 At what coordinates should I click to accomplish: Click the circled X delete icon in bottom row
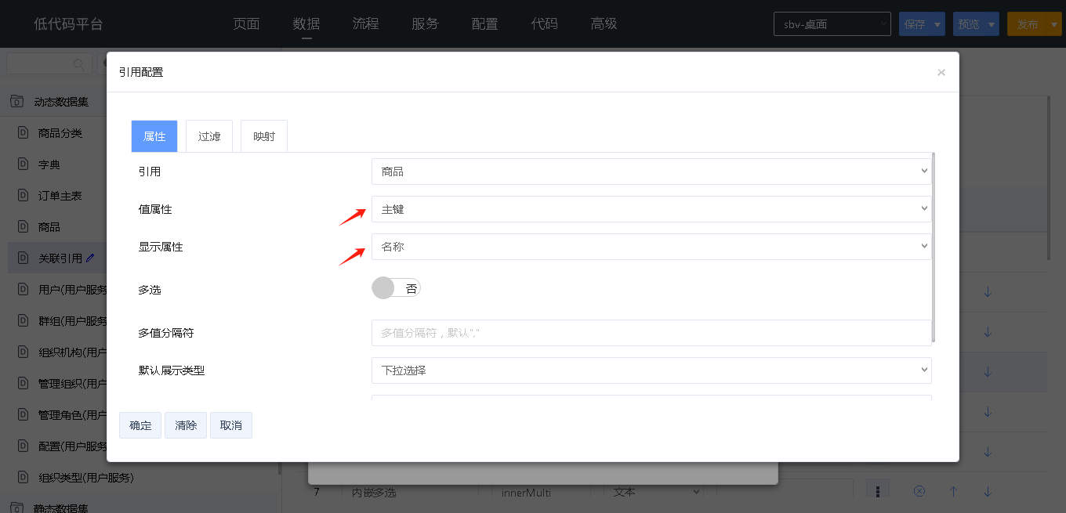[x=919, y=492]
